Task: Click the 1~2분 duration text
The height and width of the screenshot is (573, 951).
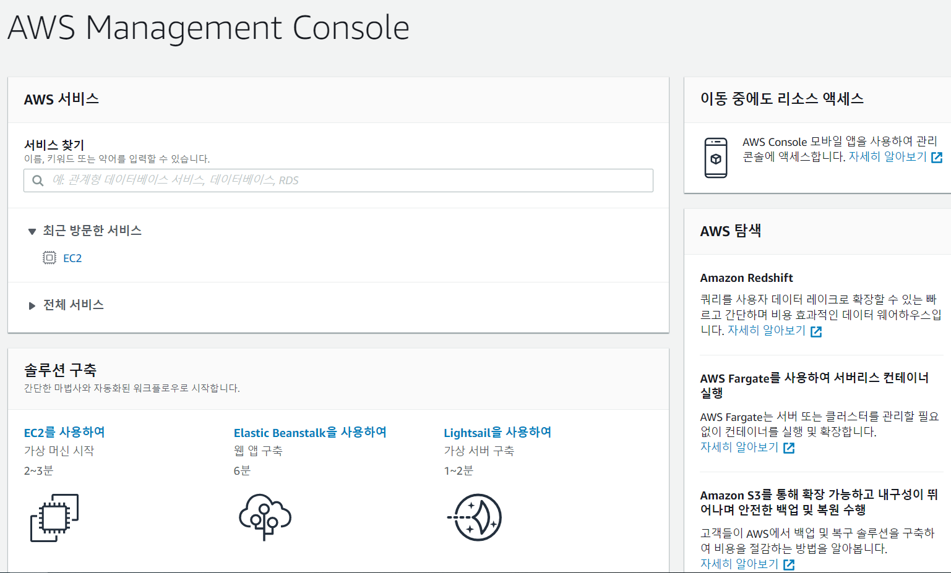Action: [x=458, y=471]
